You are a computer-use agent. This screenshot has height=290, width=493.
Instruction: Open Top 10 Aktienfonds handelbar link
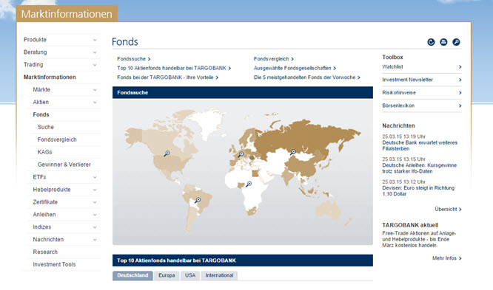tap(174, 68)
